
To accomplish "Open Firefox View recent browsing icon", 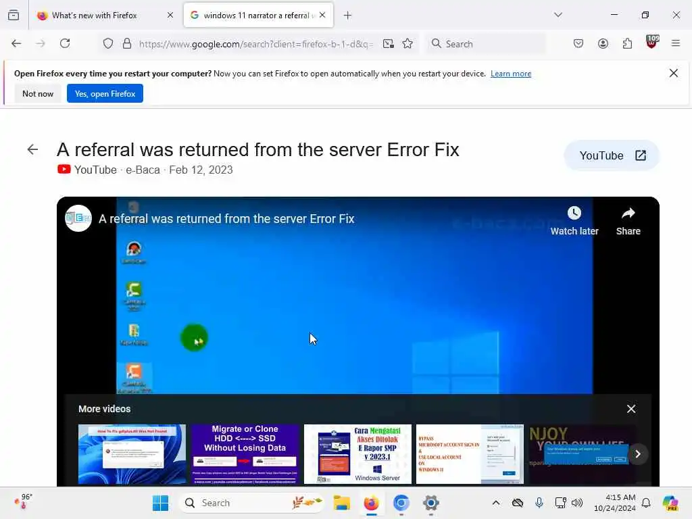I will pos(14,15).
